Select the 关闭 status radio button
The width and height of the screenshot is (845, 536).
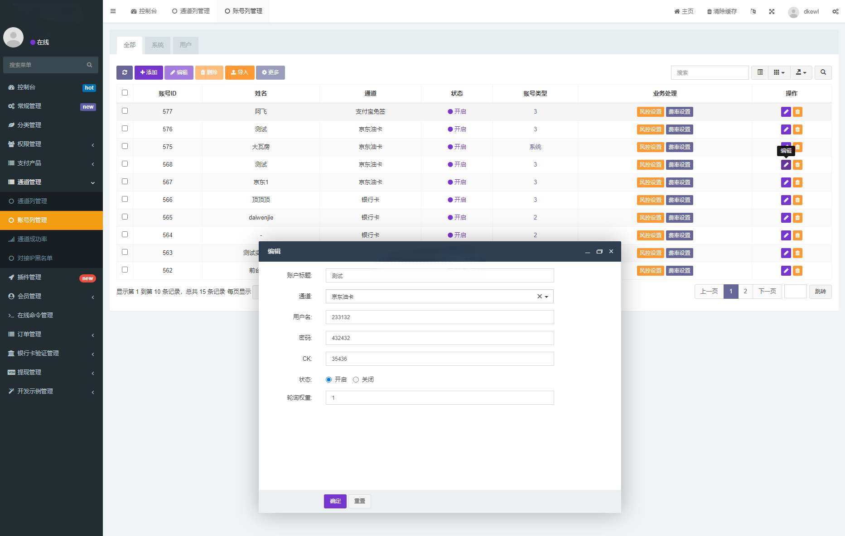tap(356, 379)
